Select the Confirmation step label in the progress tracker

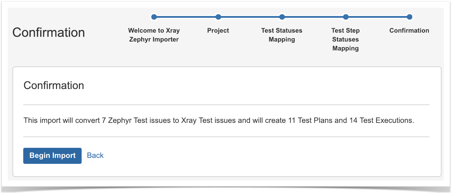(409, 31)
